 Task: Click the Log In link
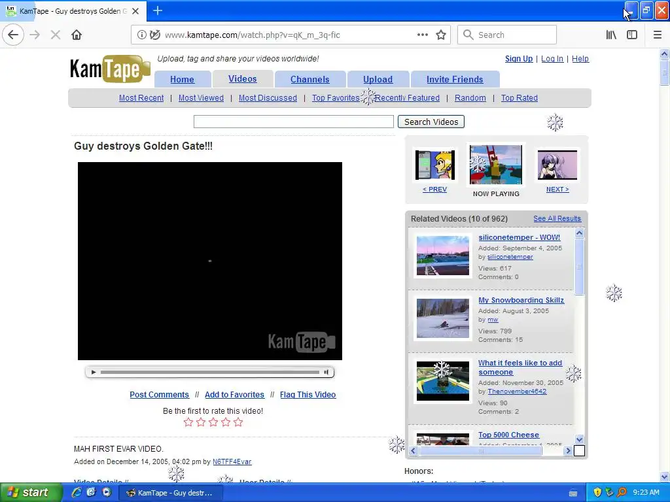[552, 58]
